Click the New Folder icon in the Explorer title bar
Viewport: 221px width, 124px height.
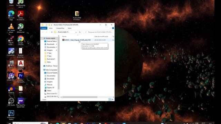pos(49,25)
